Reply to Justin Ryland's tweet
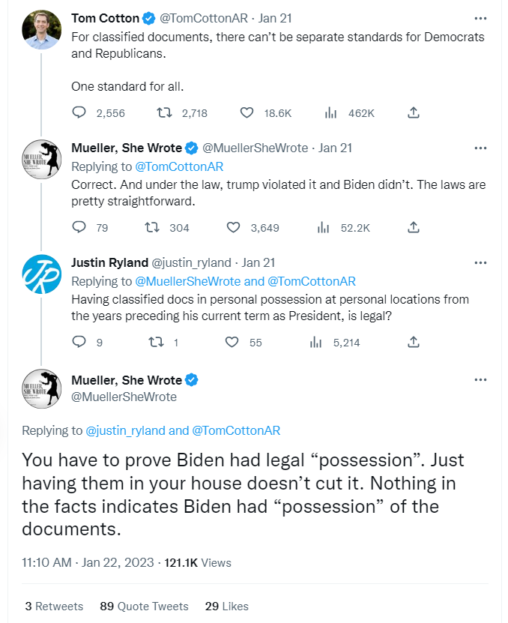 tap(79, 342)
